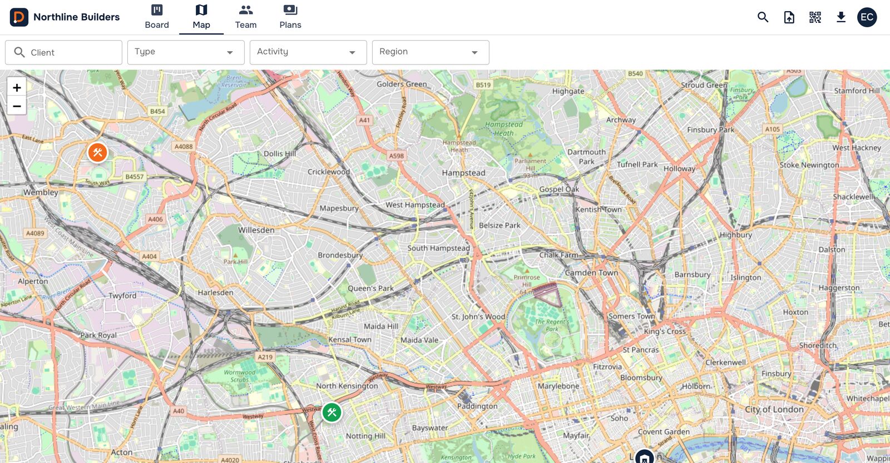Click the Harlesden map label
The height and width of the screenshot is (463, 890).
tap(215, 292)
